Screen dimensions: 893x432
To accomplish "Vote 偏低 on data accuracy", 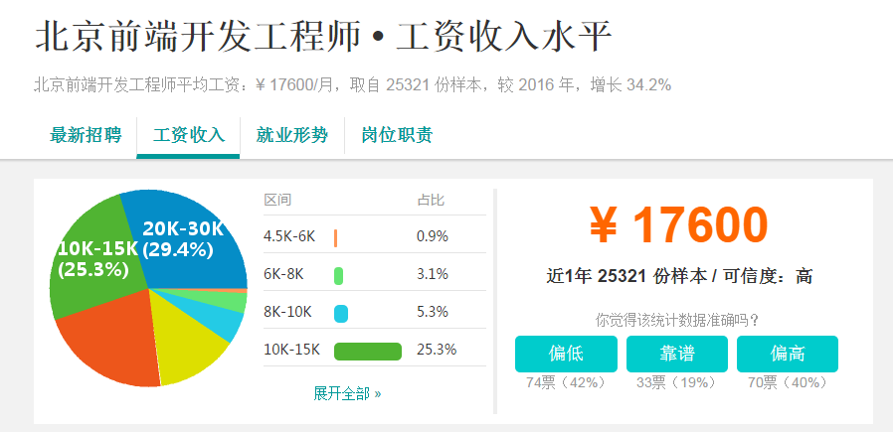I will click(x=566, y=354).
